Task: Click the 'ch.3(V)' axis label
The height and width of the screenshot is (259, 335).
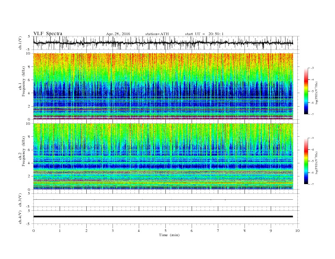Action: tap(20, 201)
